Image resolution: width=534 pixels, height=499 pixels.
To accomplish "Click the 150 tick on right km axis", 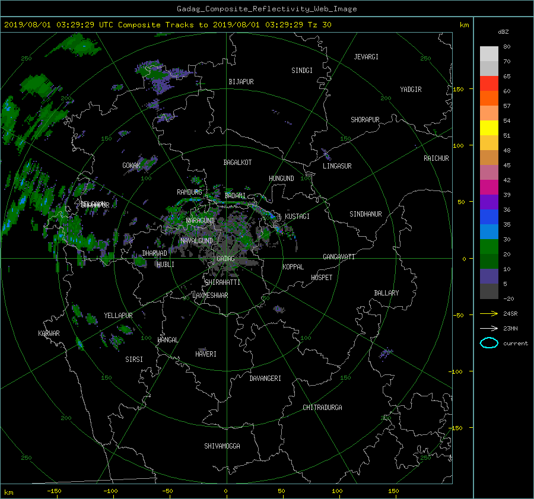I will 459,89.
